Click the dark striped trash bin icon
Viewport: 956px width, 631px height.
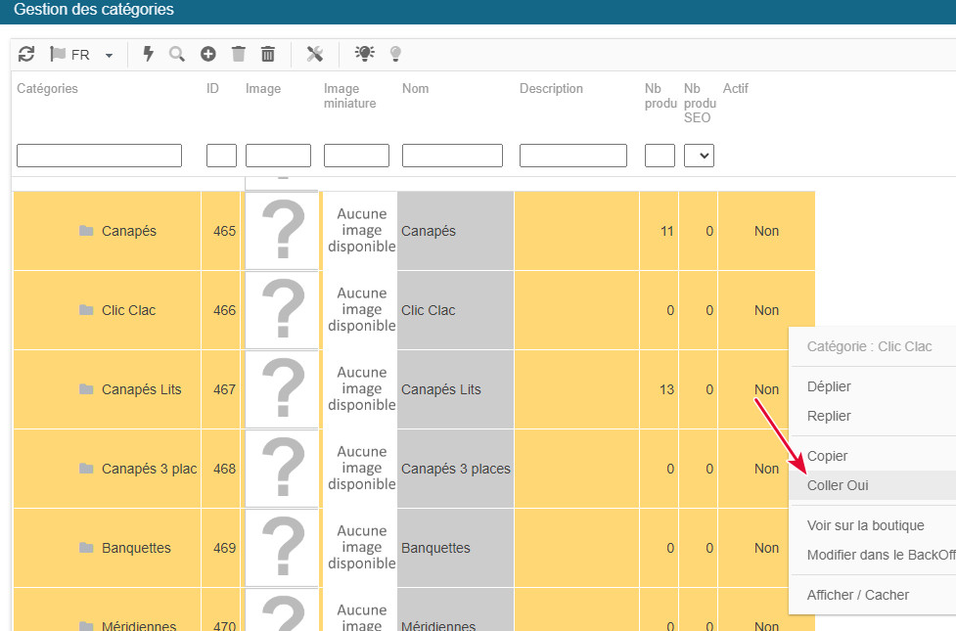coord(268,55)
